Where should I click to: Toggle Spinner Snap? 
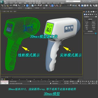click(x=57, y=5)
